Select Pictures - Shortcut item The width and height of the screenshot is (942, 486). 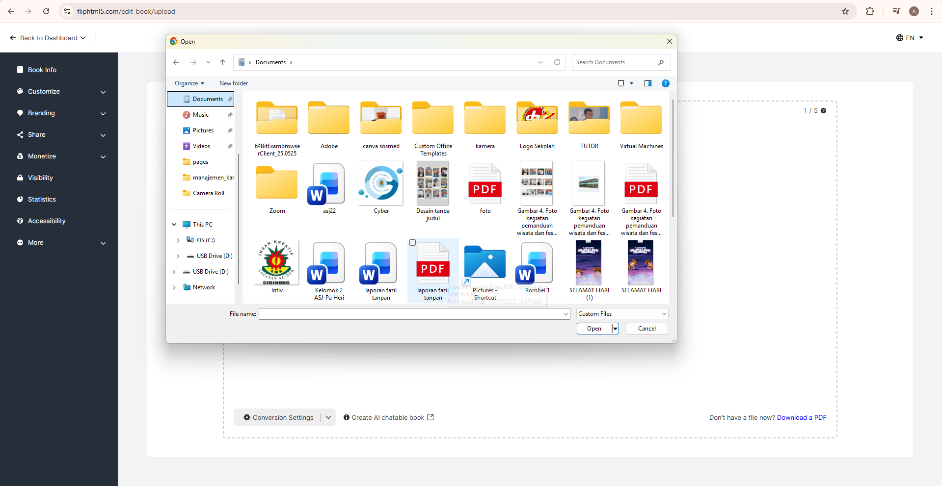(x=485, y=273)
